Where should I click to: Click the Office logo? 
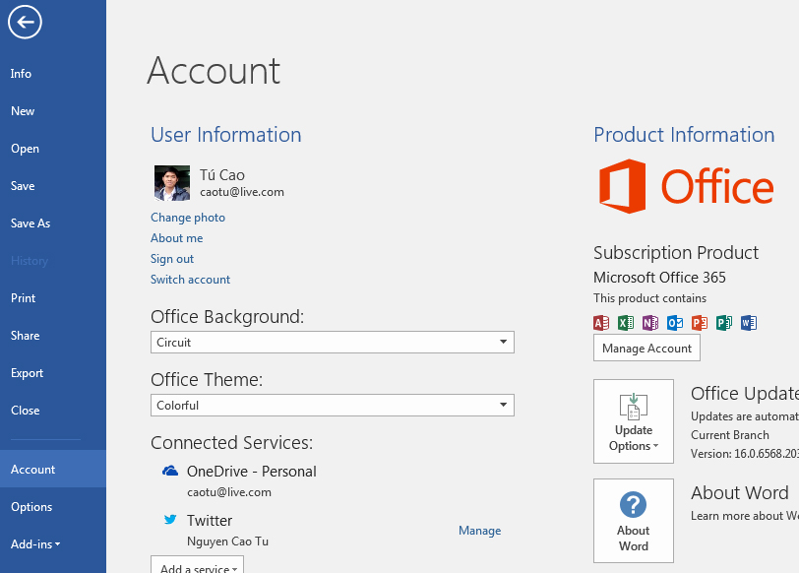tap(686, 186)
